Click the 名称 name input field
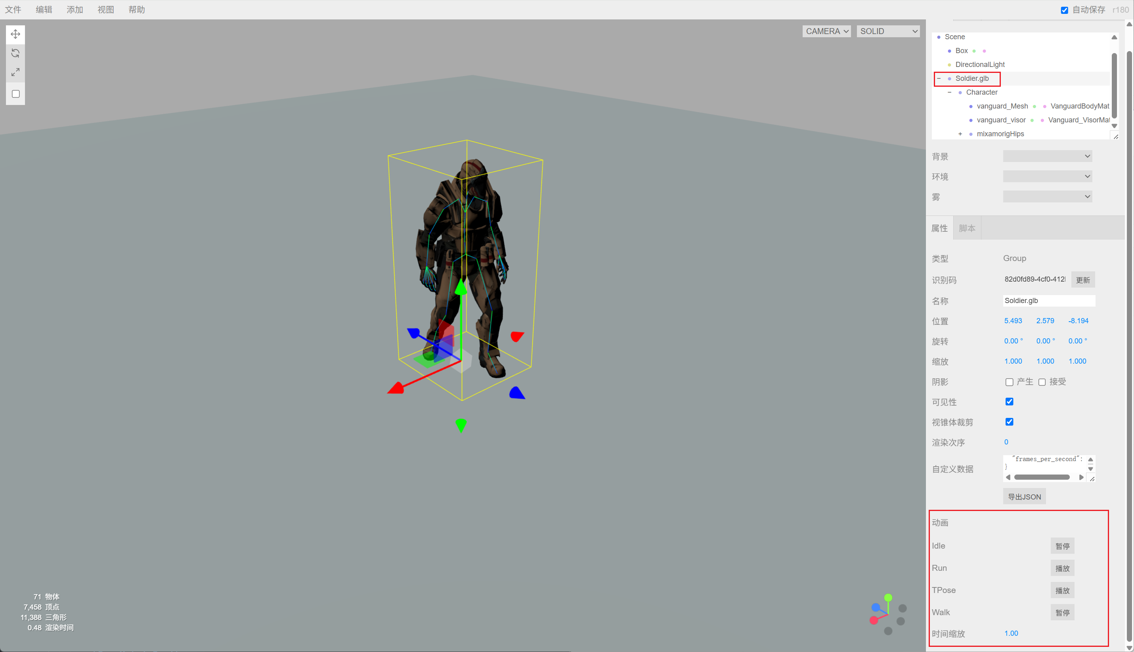This screenshot has width=1134, height=652. click(x=1048, y=301)
